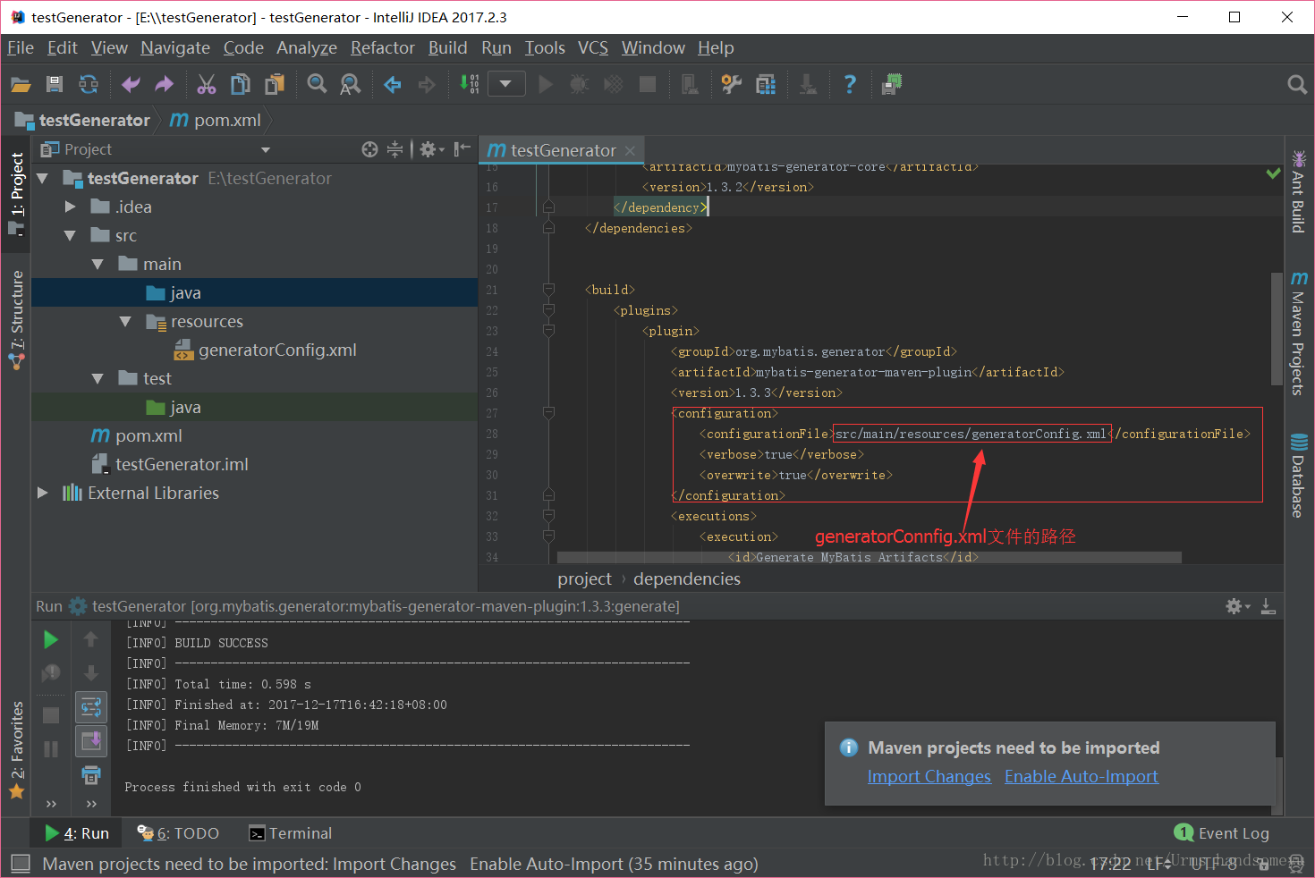Click the Cut scissors icon
The width and height of the screenshot is (1315, 878).
[x=207, y=84]
